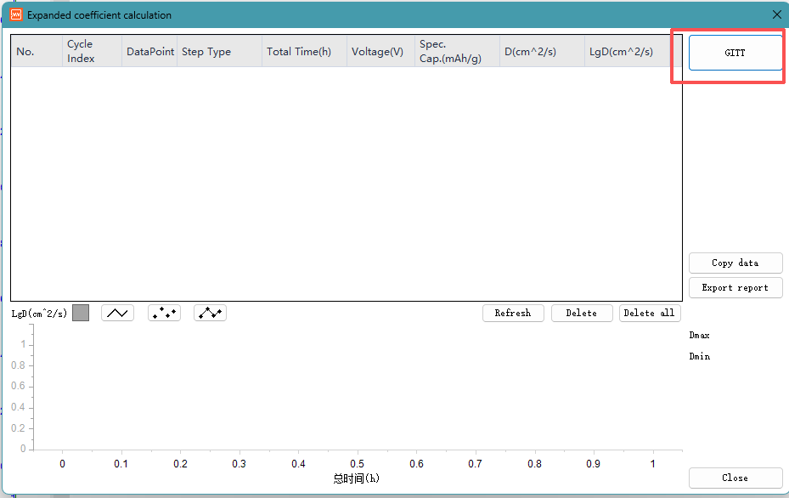The image size is (789, 498).
Task: Select the scatter plot style icon
Action: [164, 313]
